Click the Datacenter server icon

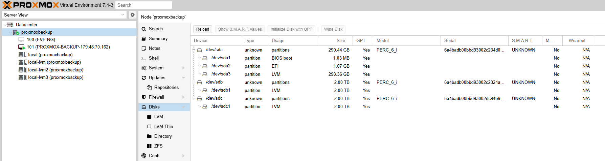coord(10,25)
